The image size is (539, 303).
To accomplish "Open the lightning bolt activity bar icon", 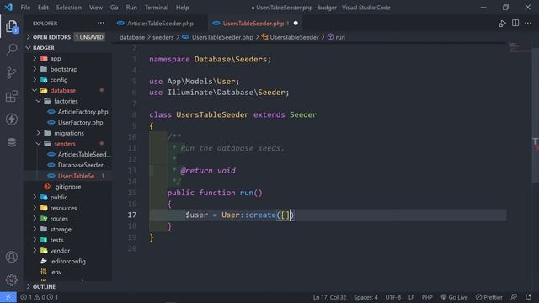I will pyautogui.click(x=12, y=120).
